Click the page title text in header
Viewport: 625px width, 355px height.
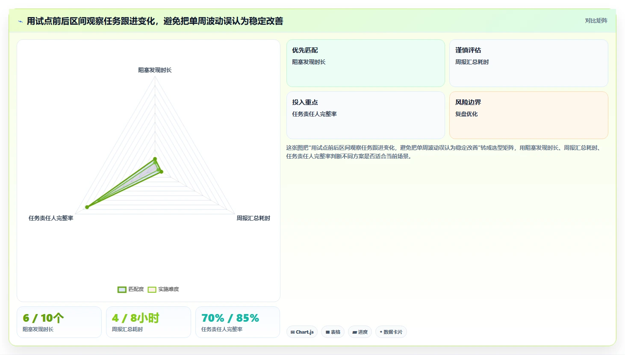pos(155,21)
